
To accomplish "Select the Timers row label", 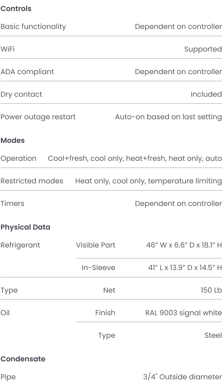I will (12, 204).
